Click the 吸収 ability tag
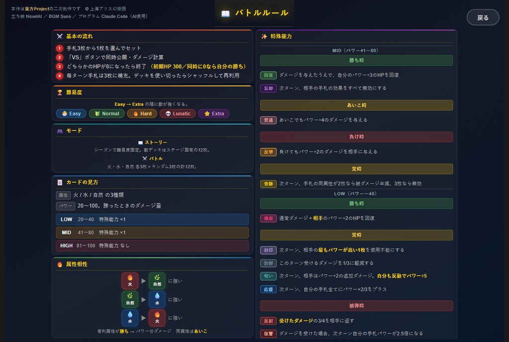The width and height of the screenshot is (509, 342). tap(268, 218)
